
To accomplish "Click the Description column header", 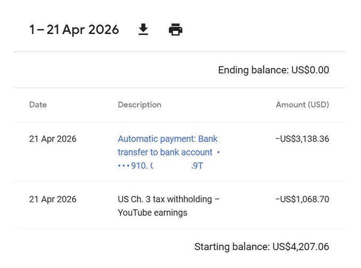I will point(140,105).
